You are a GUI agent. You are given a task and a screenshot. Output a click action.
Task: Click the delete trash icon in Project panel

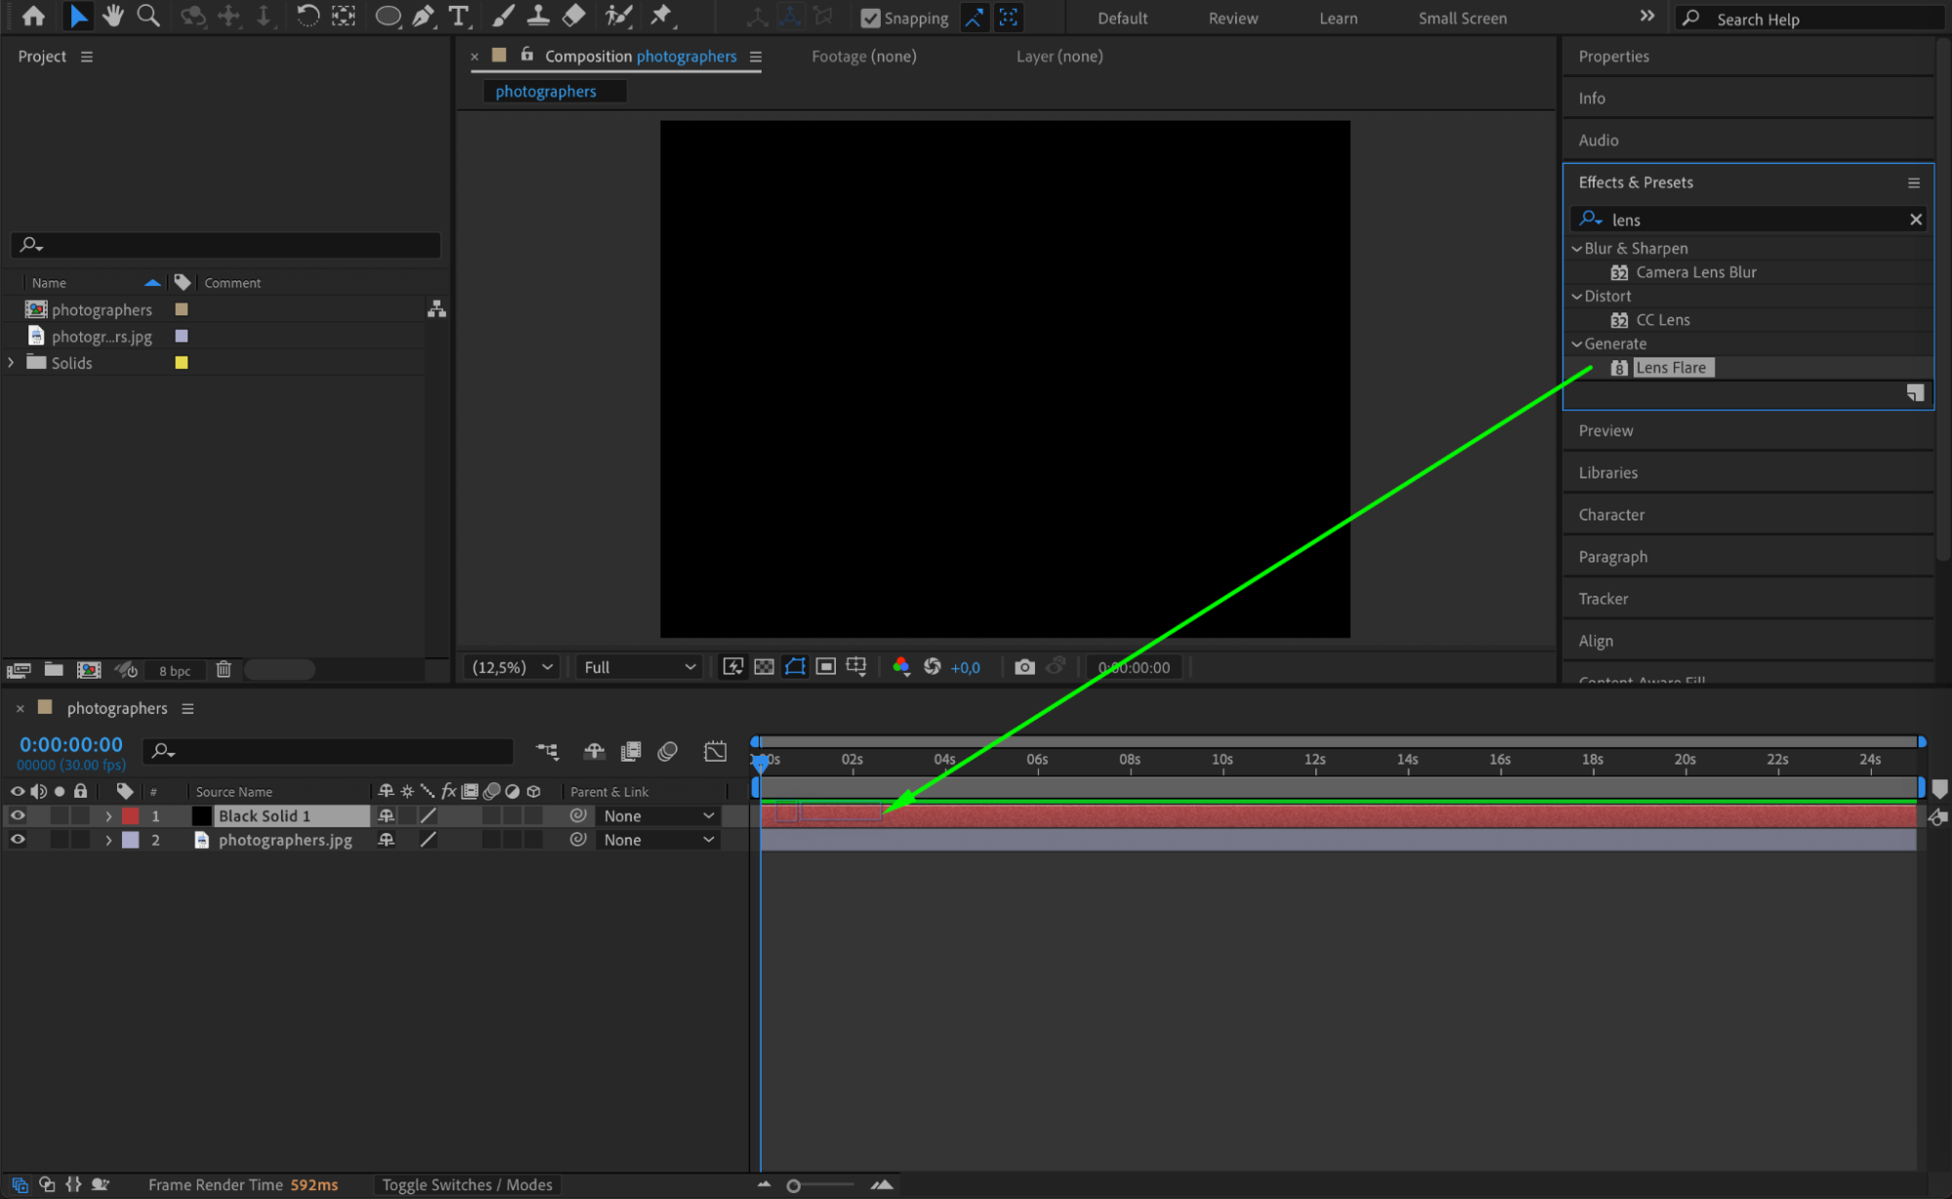tap(224, 670)
